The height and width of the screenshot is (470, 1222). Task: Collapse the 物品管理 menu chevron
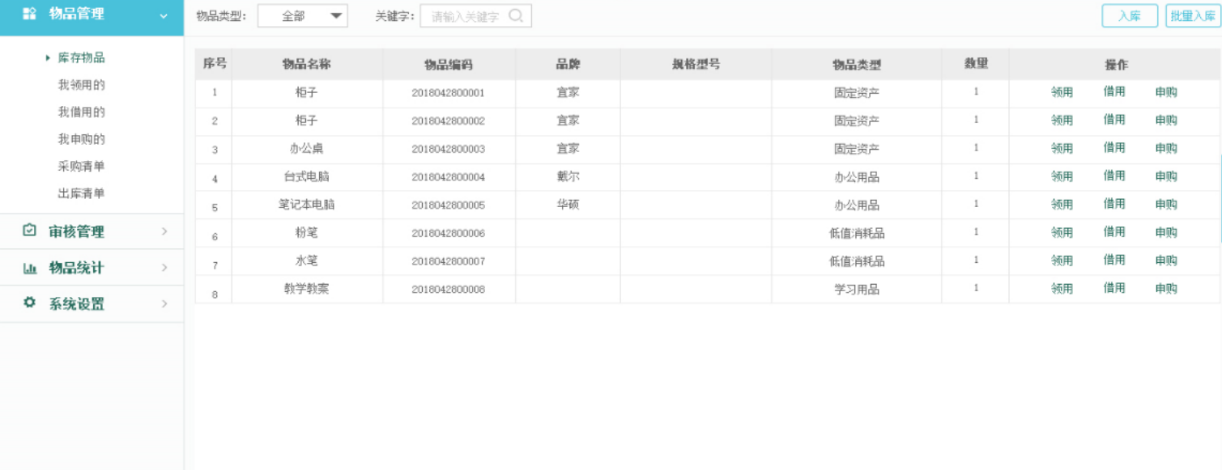[164, 15]
